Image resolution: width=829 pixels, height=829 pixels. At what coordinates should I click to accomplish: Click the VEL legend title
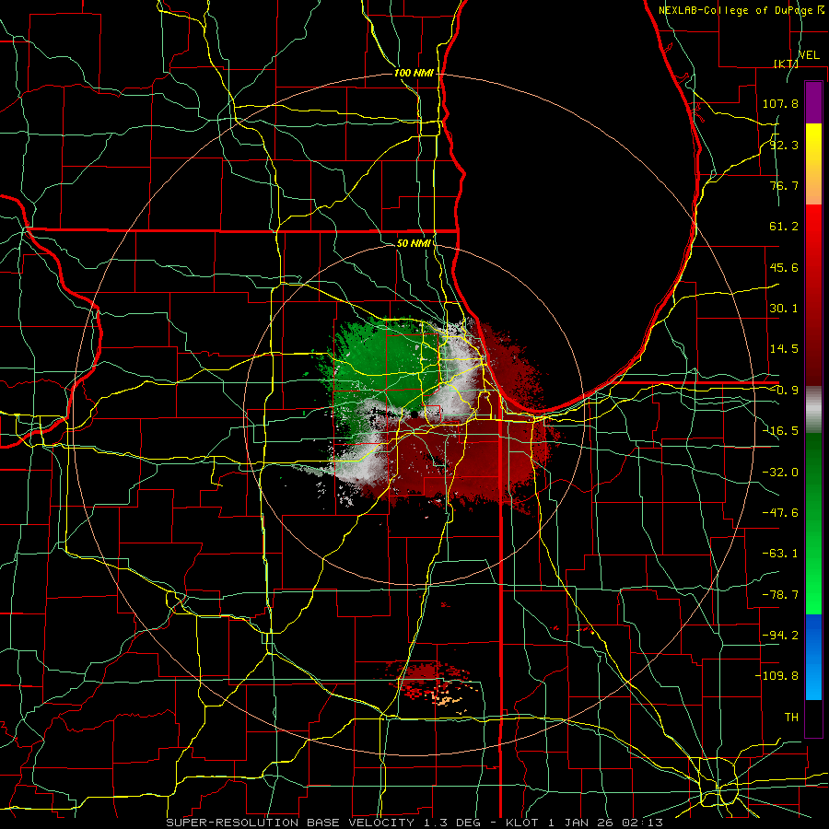[809, 55]
